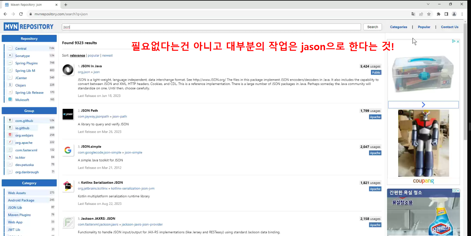Filter by Central repository

[21, 49]
